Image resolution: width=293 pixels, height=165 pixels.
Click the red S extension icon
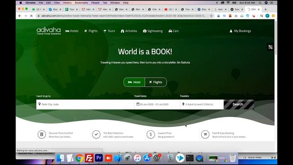(230, 16)
